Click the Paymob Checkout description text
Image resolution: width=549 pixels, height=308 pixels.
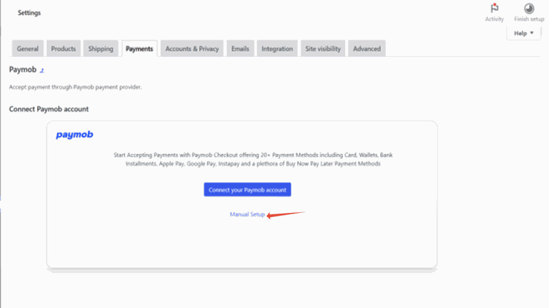253,159
